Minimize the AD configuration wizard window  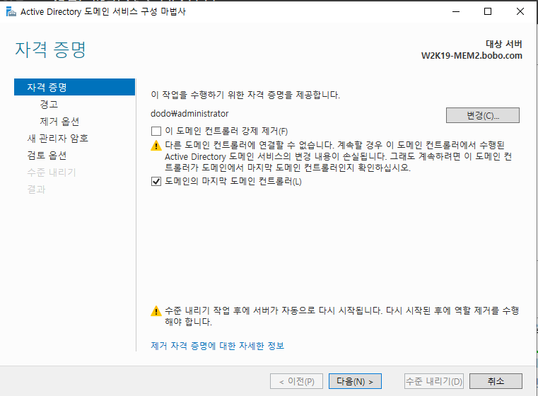(x=456, y=11)
